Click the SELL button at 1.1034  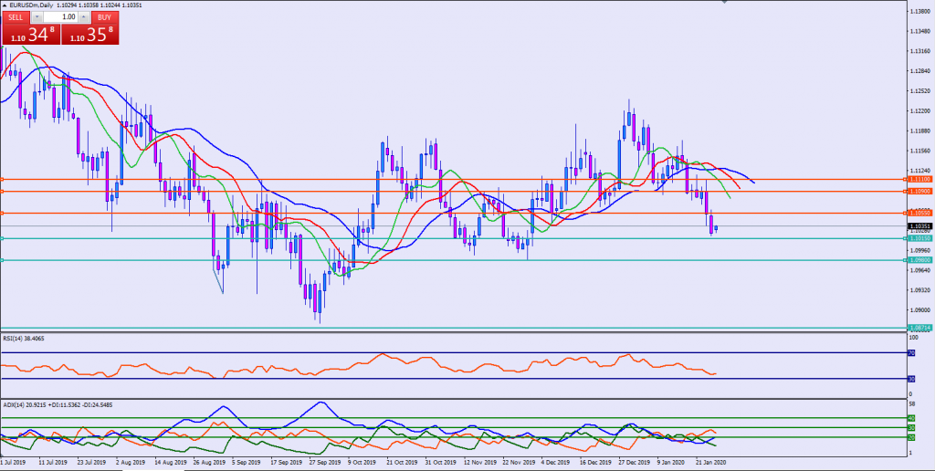(x=18, y=16)
